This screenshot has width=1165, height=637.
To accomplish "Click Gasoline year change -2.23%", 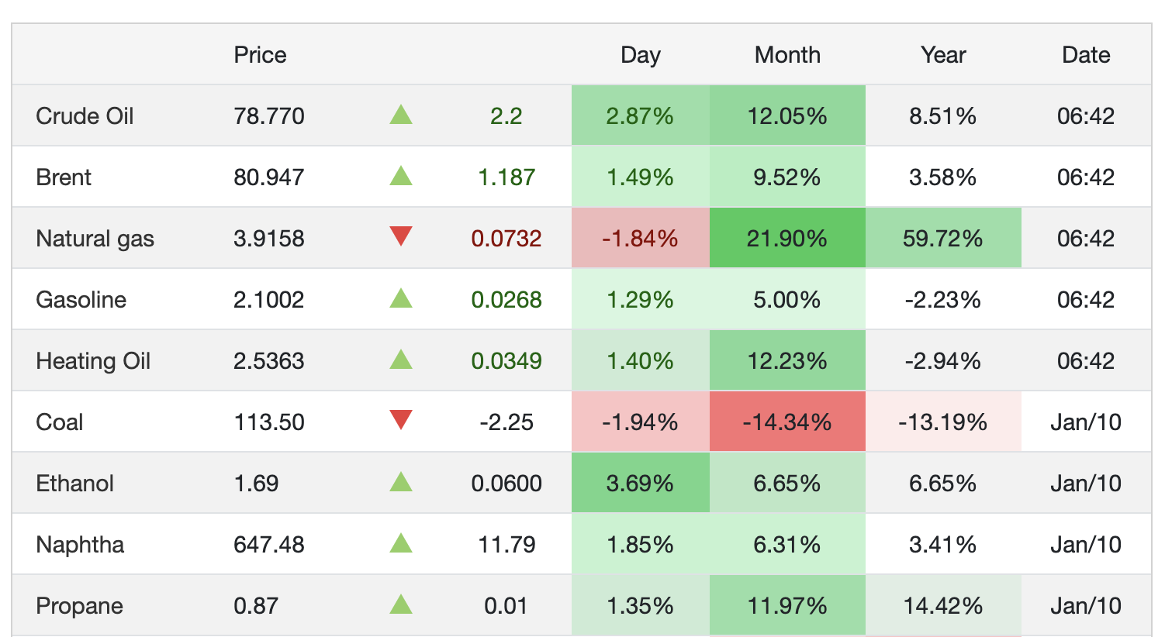I will pyautogui.click(x=943, y=300).
